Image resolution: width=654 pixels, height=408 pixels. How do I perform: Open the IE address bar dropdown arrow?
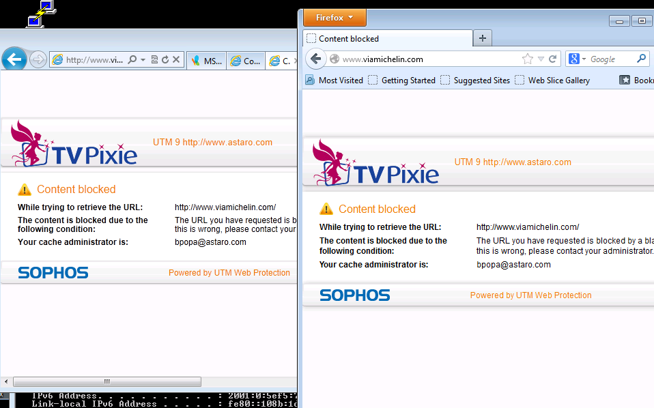click(x=143, y=59)
